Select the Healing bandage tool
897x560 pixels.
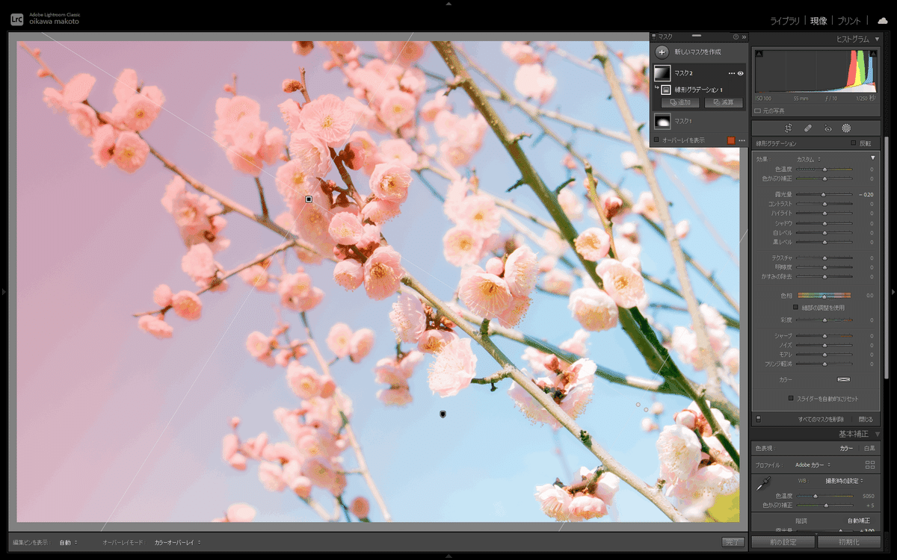[808, 128]
